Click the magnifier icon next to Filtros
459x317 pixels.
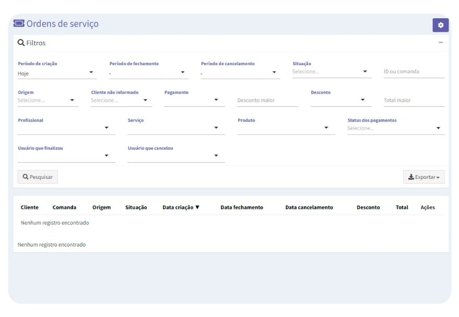tap(21, 43)
